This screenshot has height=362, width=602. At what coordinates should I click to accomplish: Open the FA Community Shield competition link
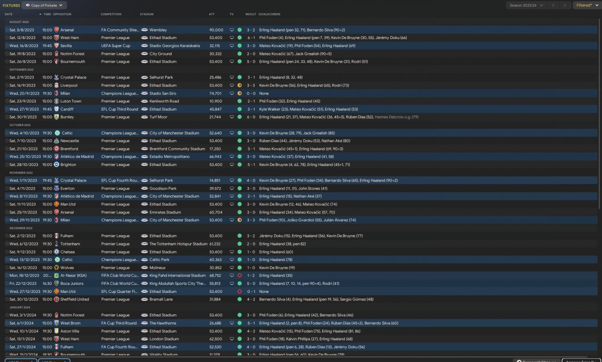[120, 30]
